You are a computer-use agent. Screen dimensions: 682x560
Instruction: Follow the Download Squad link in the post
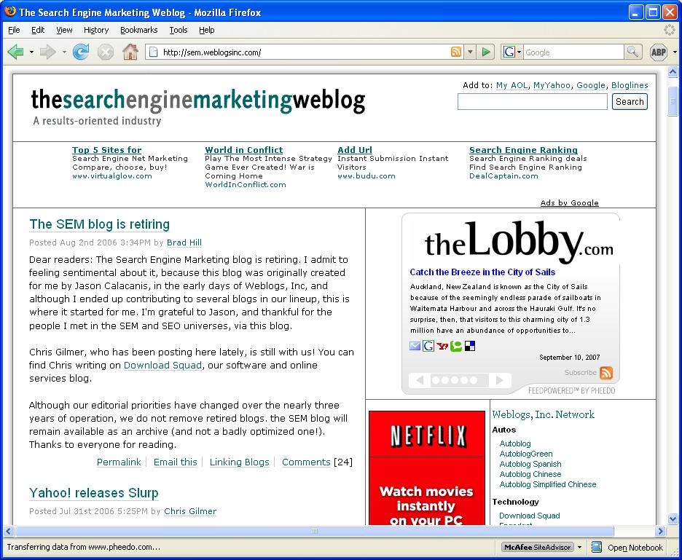coord(162,366)
